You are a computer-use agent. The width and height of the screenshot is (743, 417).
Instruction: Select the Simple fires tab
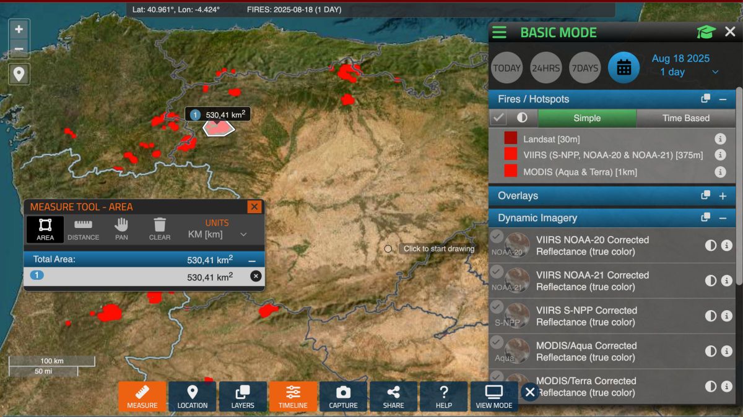coord(587,118)
